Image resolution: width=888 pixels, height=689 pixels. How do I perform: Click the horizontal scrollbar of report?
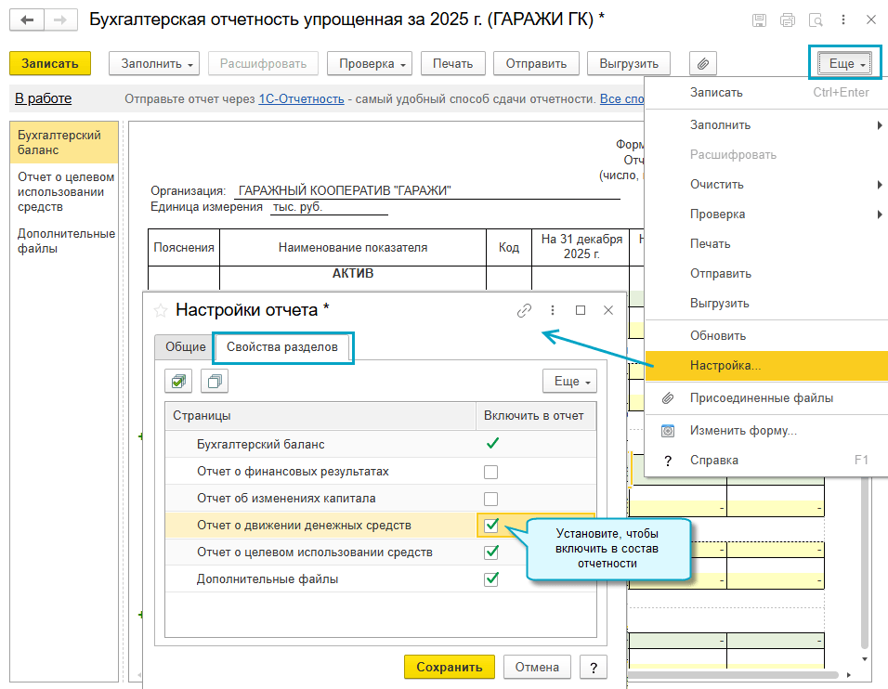pos(733,675)
